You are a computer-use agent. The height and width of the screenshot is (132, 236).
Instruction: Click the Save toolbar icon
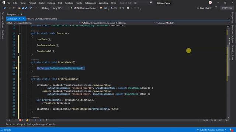point(22,8)
